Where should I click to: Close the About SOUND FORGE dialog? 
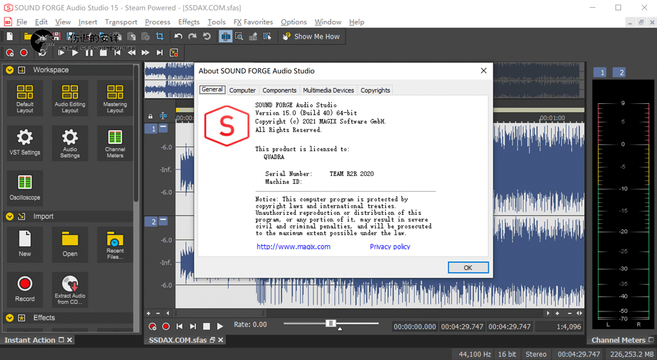point(484,70)
